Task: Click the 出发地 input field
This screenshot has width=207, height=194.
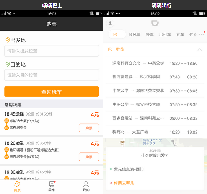Action: pyautogui.click(x=52, y=51)
